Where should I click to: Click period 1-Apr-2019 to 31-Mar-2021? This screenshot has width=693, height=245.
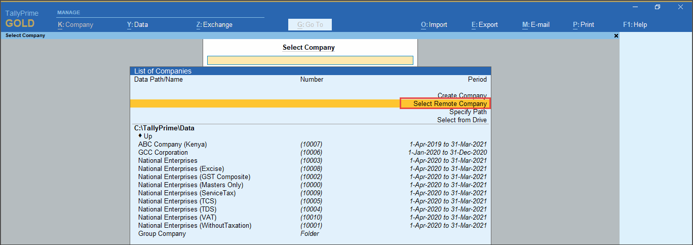tap(448, 144)
